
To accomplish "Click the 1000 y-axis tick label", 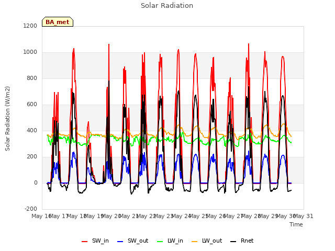I will [30, 52].
